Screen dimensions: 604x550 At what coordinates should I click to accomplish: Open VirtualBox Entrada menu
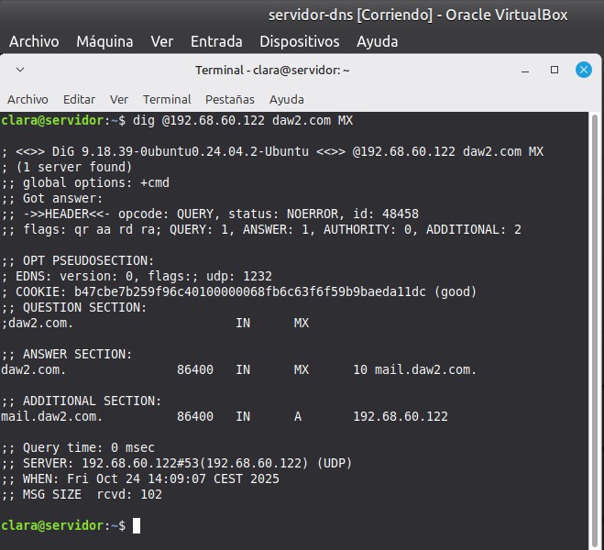216,41
